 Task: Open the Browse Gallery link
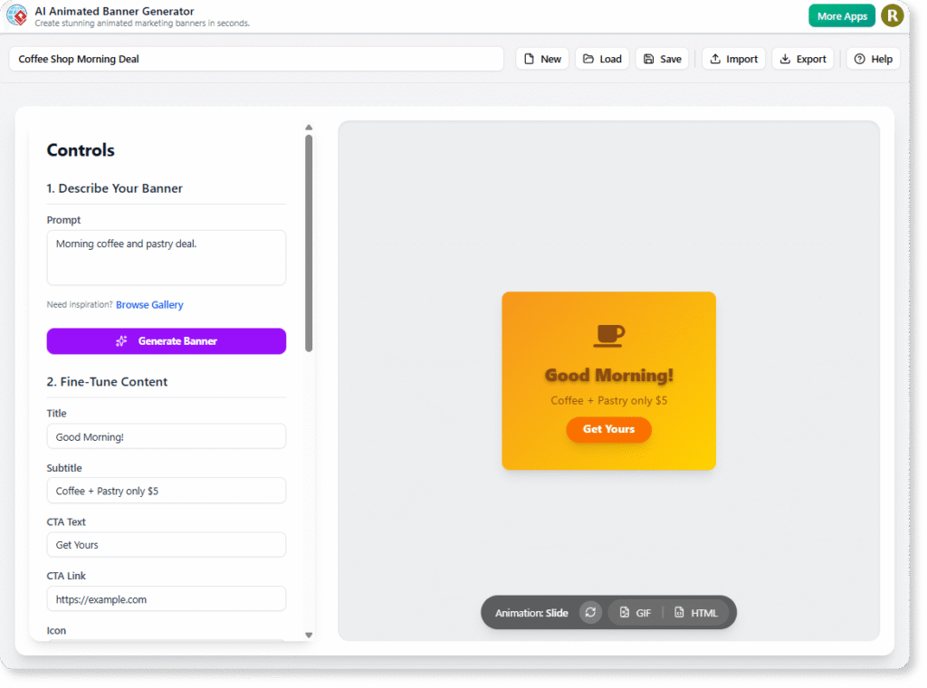coord(149,305)
